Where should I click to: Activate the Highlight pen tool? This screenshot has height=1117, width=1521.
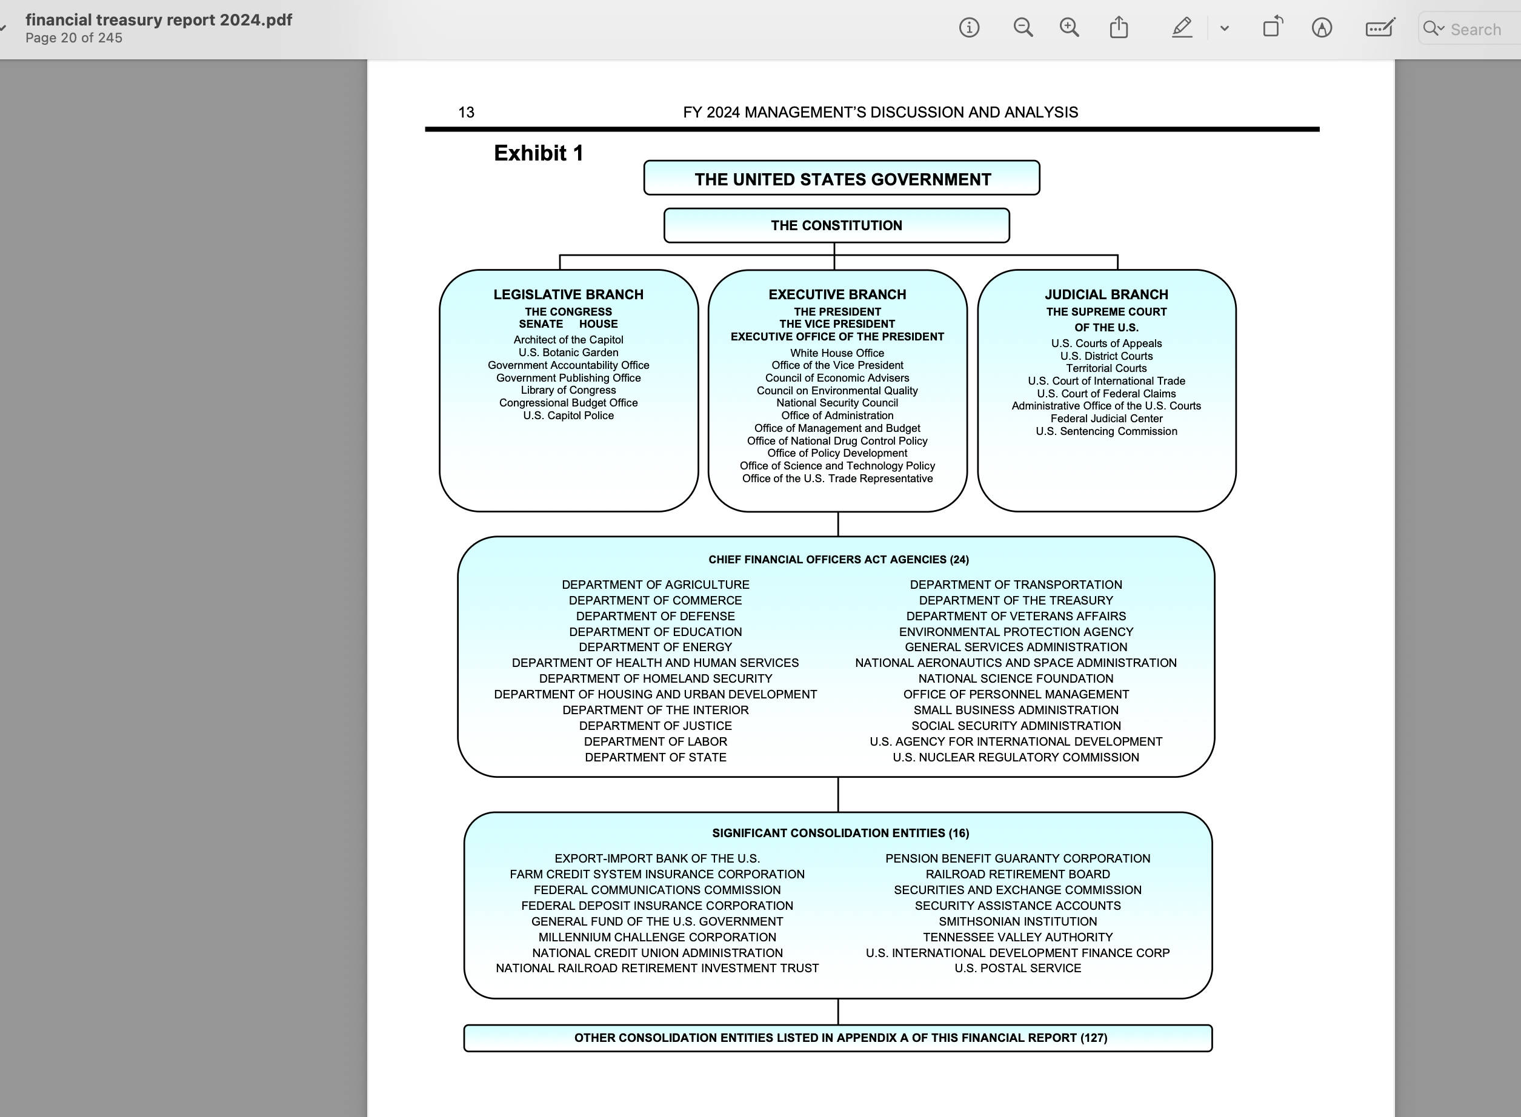[x=1181, y=28]
